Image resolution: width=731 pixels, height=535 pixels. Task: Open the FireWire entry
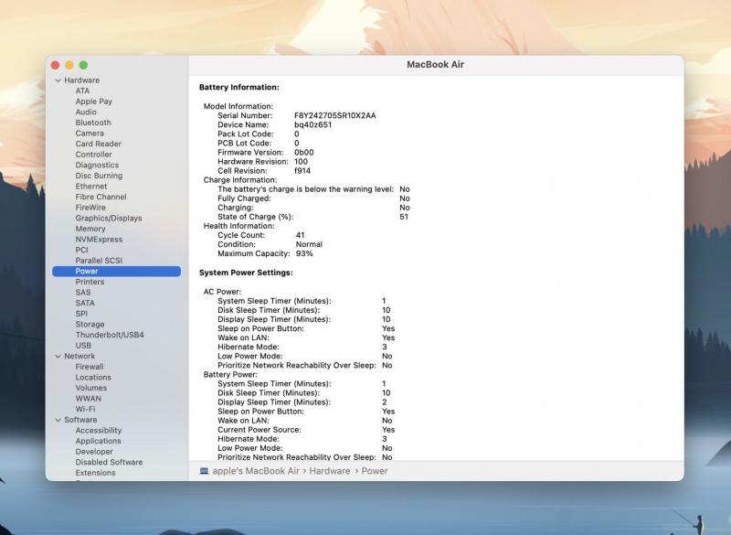tap(90, 208)
